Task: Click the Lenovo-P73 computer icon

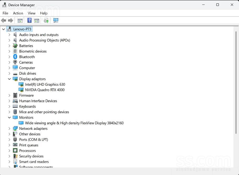Action: point(9,29)
